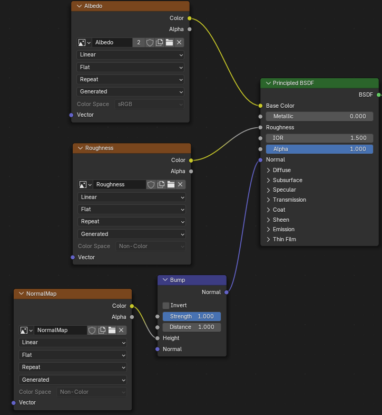Unlink the NormalMap image with X icon
Screen dimensions: 382x415
tap(122, 330)
